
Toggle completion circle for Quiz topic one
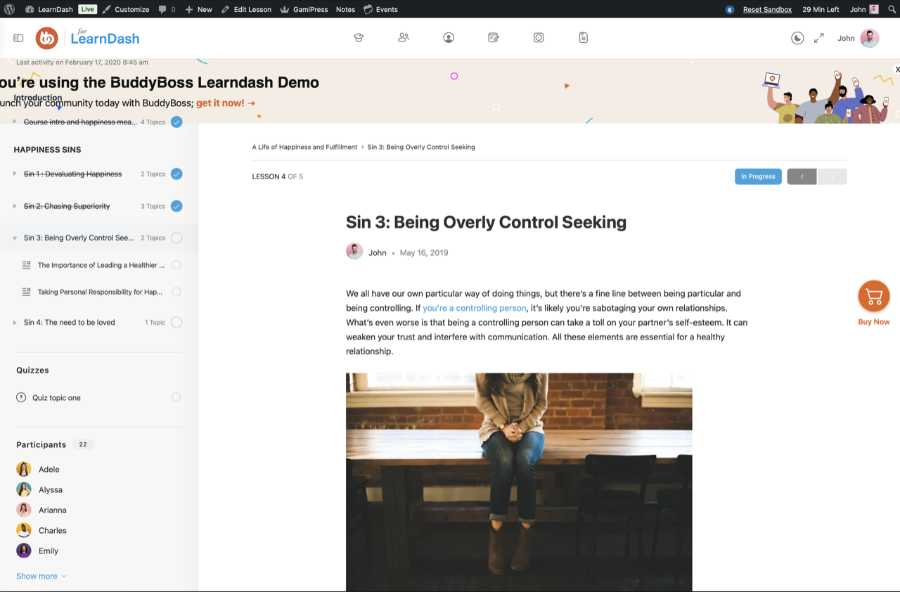point(176,397)
